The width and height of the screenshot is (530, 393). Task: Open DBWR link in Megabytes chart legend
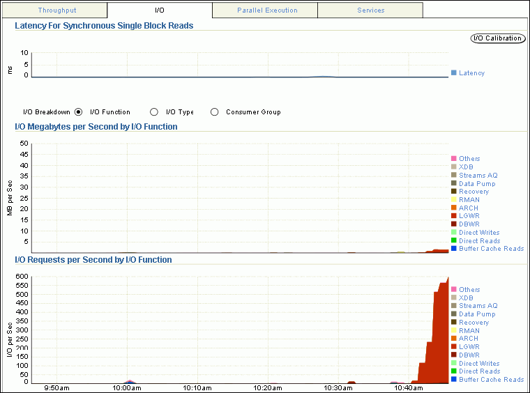pyautogui.click(x=469, y=224)
